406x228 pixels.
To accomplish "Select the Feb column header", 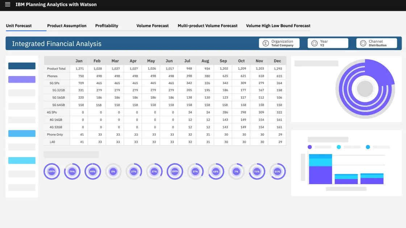I will pos(97,61).
